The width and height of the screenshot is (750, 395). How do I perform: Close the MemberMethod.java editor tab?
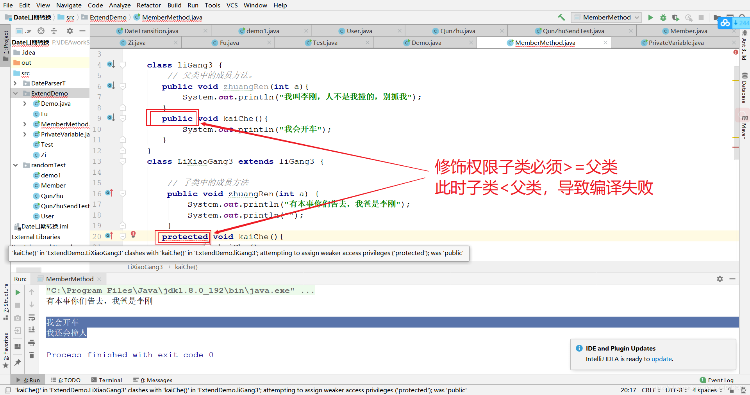pos(605,43)
